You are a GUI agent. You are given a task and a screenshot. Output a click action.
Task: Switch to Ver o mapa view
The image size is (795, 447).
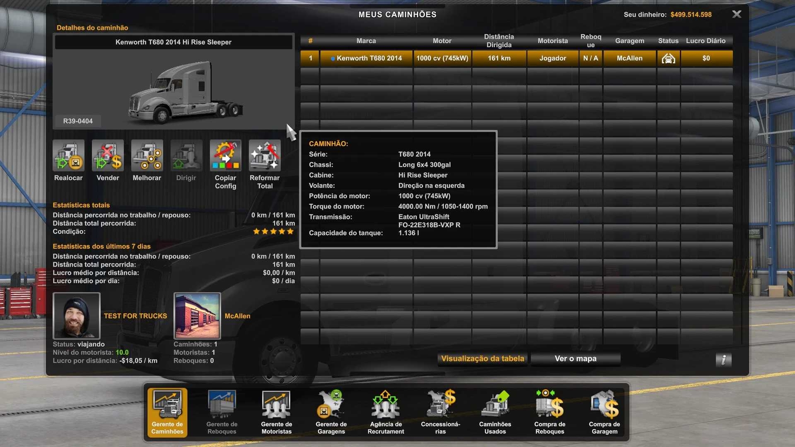click(575, 359)
